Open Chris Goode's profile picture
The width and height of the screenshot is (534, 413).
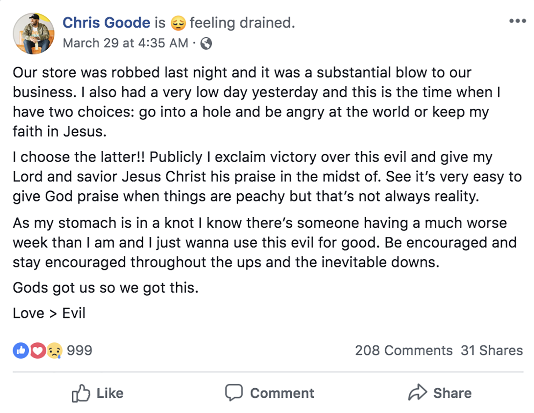[x=34, y=33]
